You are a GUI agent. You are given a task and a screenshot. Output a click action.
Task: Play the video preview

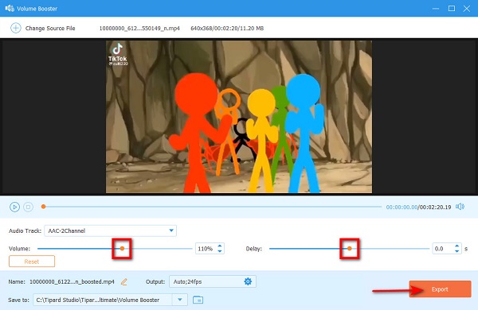point(14,207)
